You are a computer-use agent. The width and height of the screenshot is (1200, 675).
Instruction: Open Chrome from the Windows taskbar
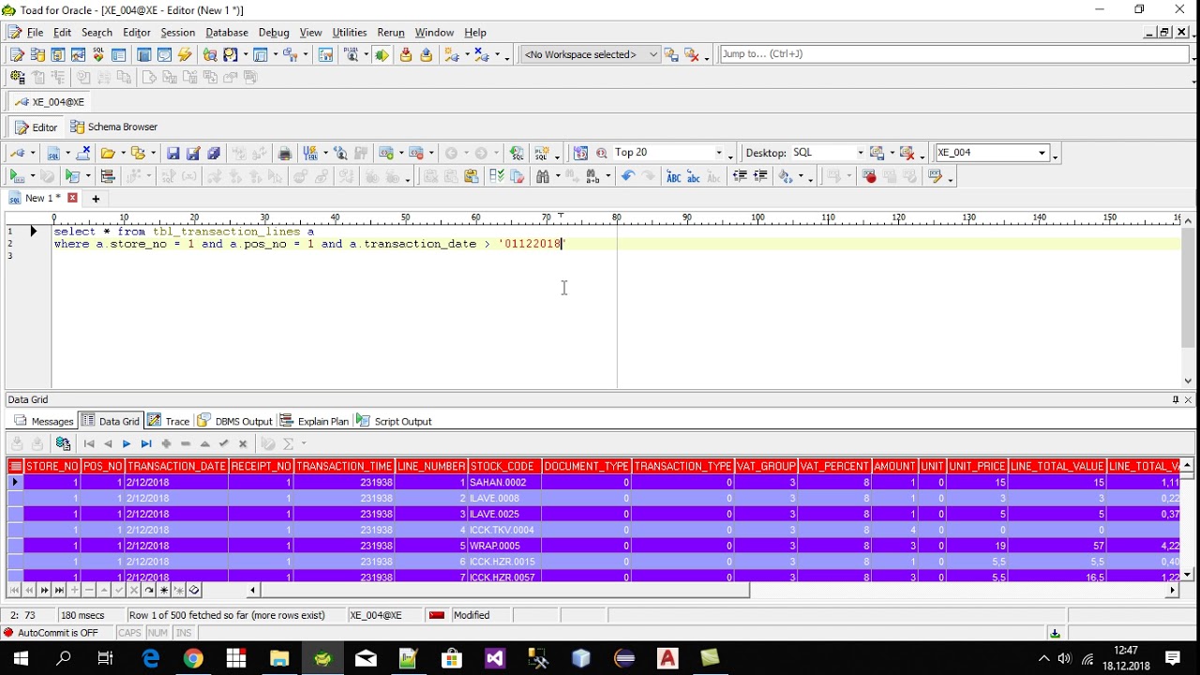pos(193,659)
